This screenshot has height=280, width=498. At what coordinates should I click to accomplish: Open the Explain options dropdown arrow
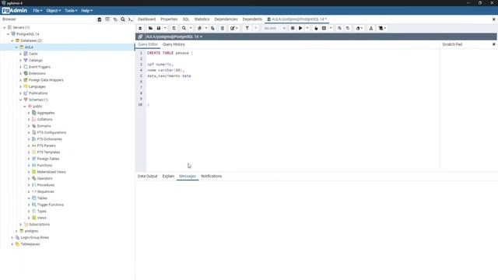click(331, 28)
